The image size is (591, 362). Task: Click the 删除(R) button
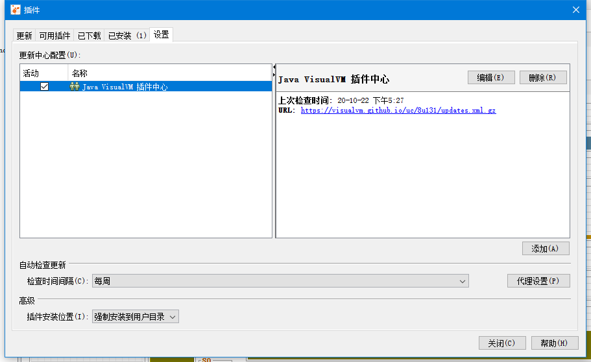(543, 78)
